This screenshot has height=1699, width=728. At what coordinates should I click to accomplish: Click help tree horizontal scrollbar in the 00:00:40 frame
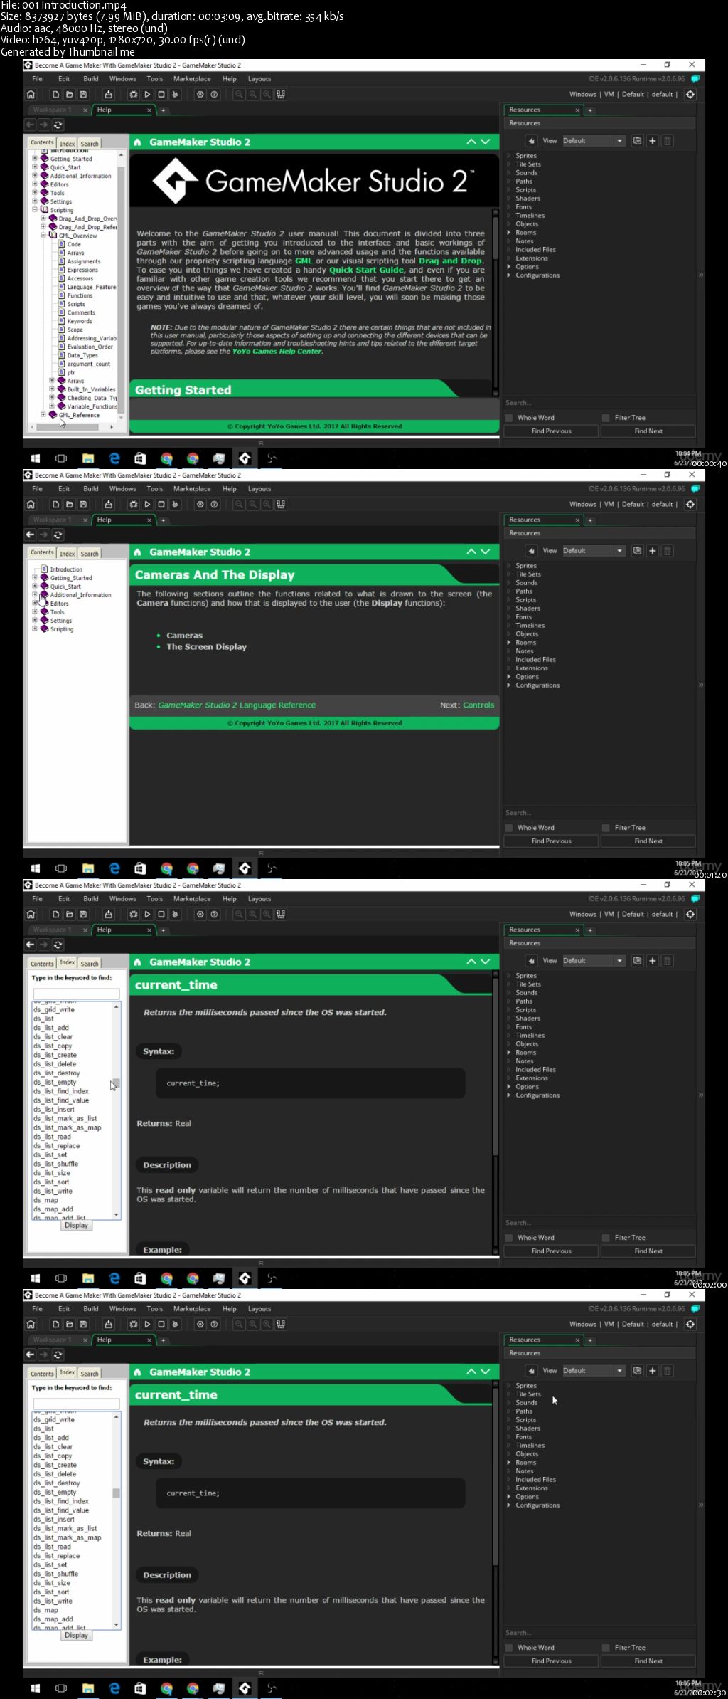tap(67, 427)
